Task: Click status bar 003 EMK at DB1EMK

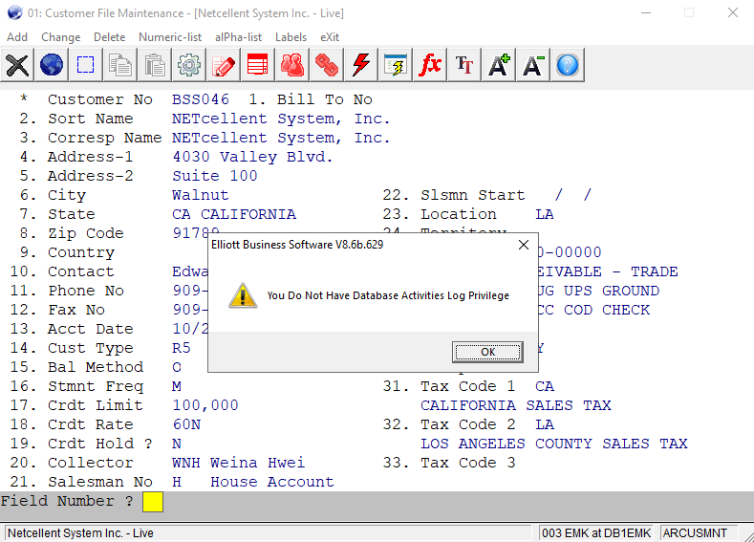Action: click(595, 533)
